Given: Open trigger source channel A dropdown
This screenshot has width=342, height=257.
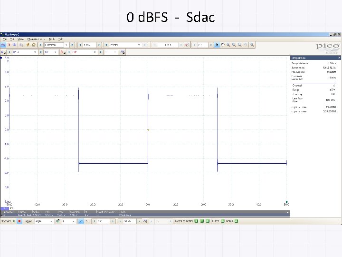Looking at the screenshot, I should pos(68,221).
